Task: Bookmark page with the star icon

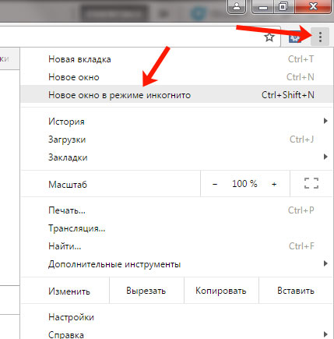Action: click(269, 37)
